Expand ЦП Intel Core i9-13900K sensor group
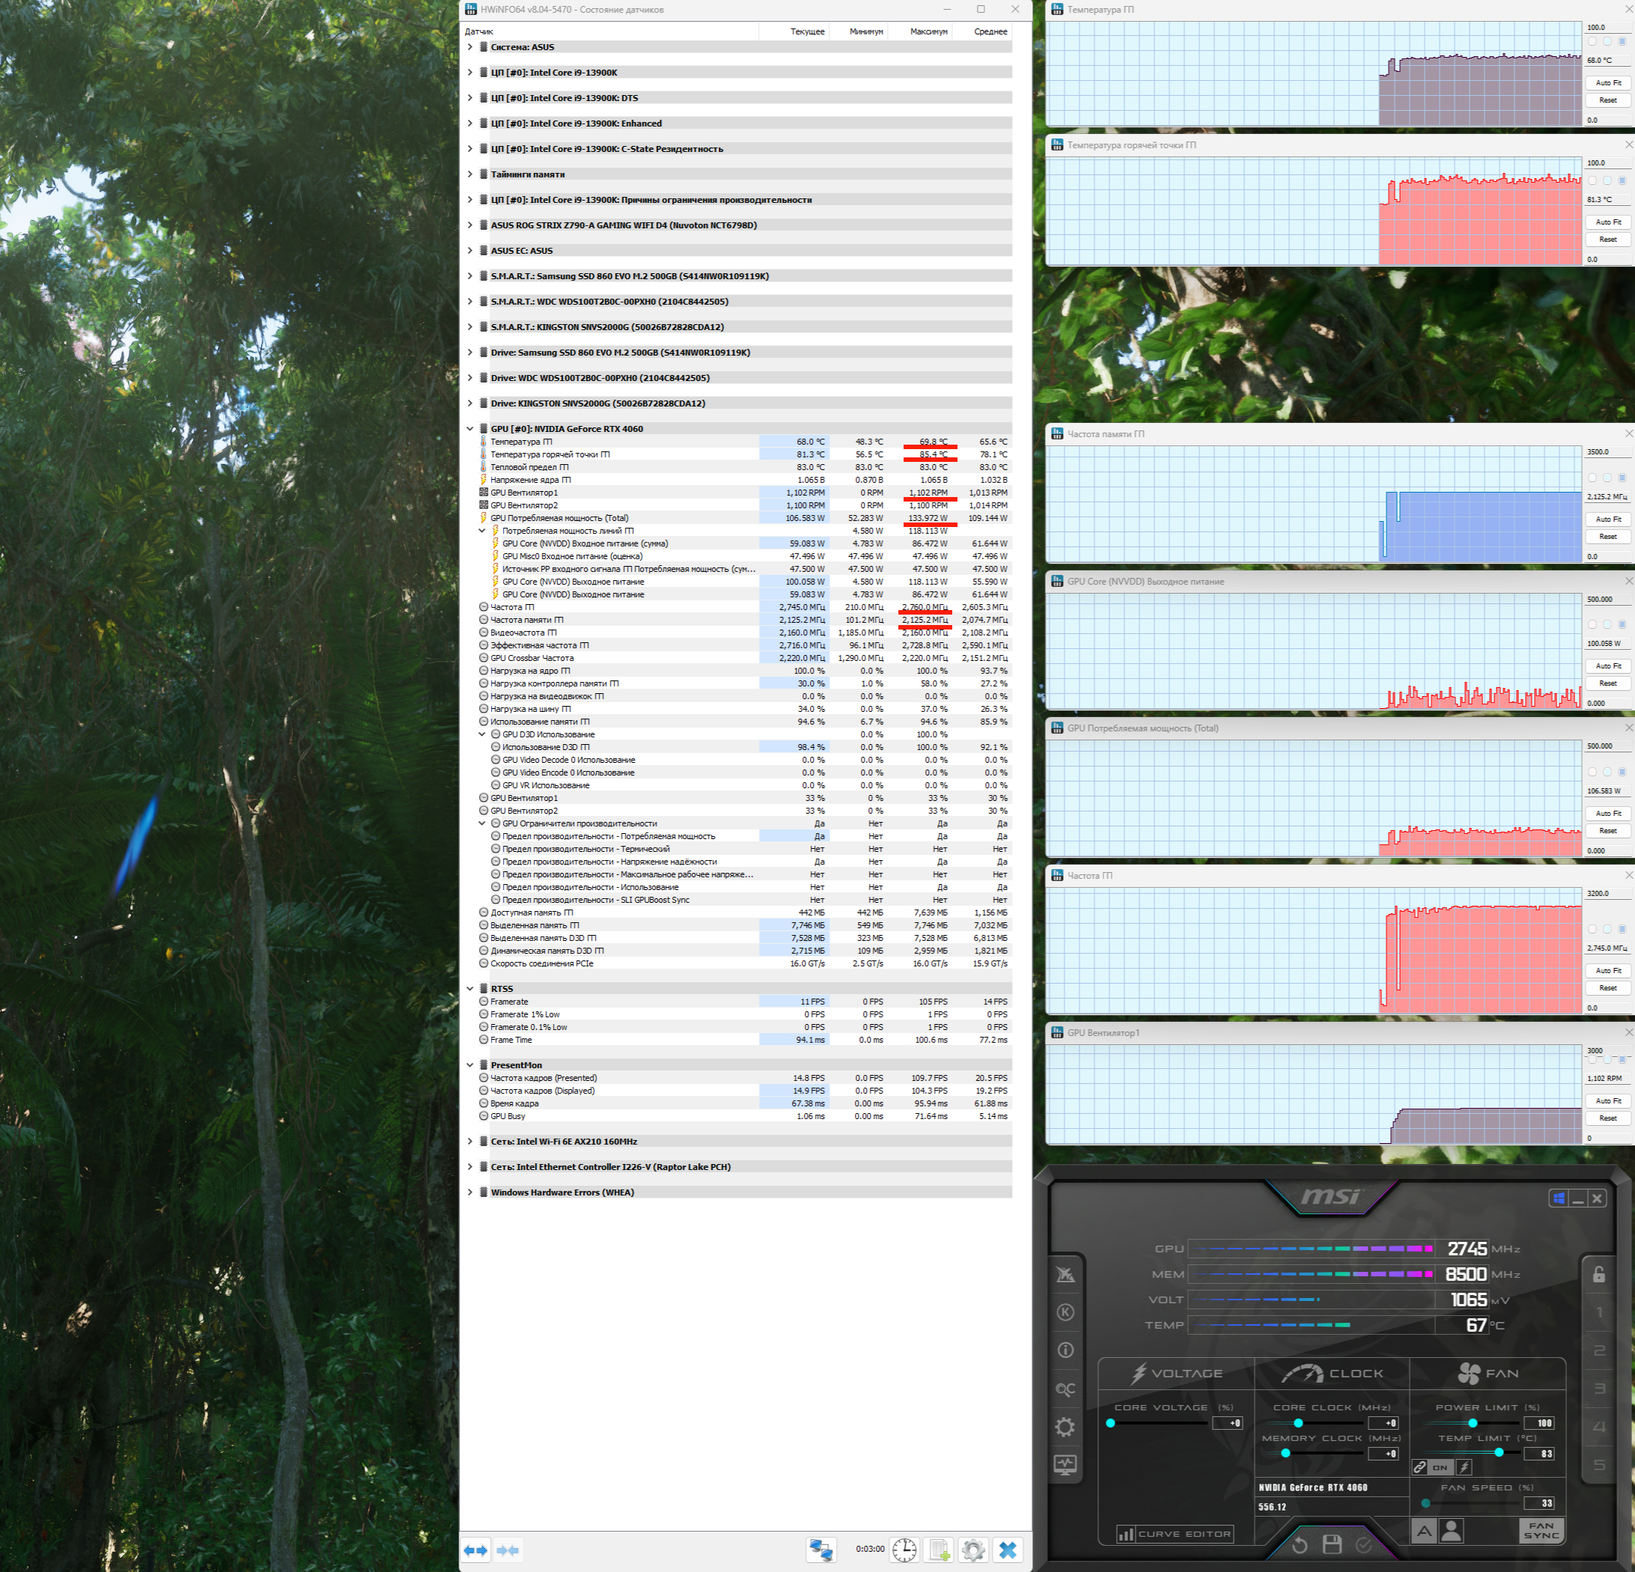Screen dimensions: 1635x1572 pos(469,73)
